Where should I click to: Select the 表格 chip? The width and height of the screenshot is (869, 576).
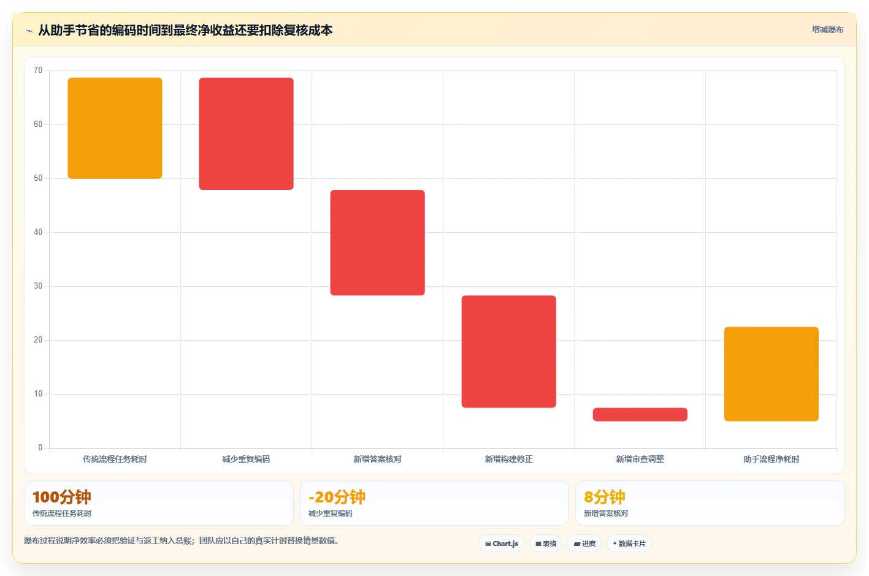[x=546, y=544]
